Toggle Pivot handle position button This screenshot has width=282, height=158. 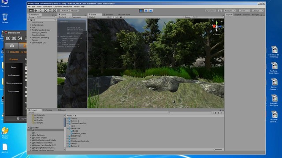65,11
